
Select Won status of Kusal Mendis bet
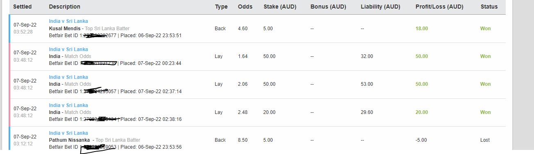pyautogui.click(x=485, y=29)
